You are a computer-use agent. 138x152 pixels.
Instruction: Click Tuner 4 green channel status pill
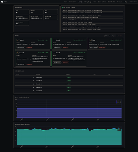click(43, 53)
